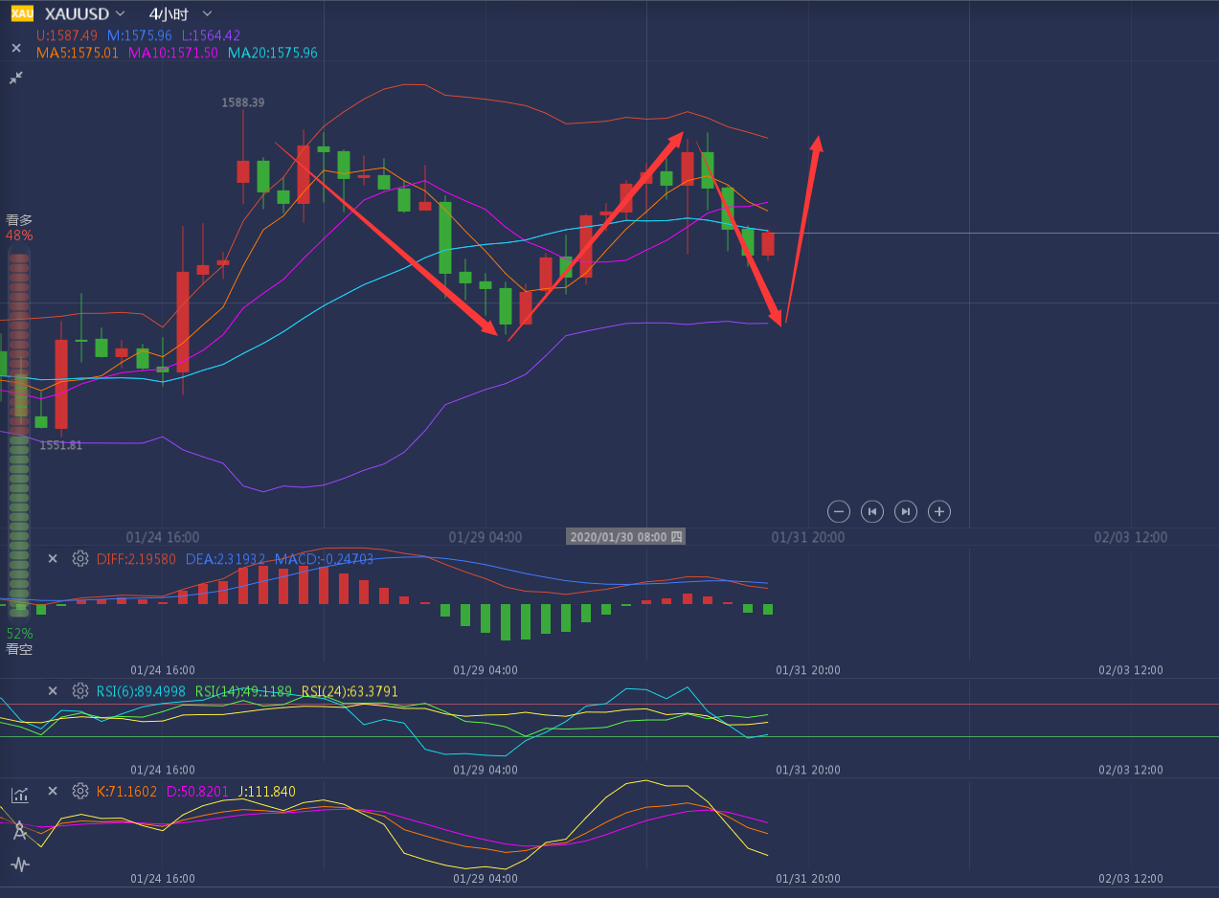Viewport: 1219px width, 898px height.
Task: Click the waveform pulse icon
Action: click(20, 864)
